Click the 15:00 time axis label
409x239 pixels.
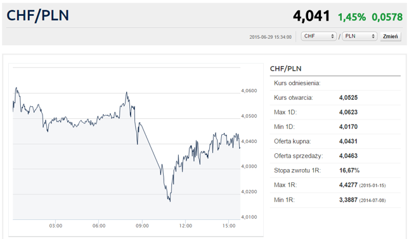pyautogui.click(x=229, y=226)
